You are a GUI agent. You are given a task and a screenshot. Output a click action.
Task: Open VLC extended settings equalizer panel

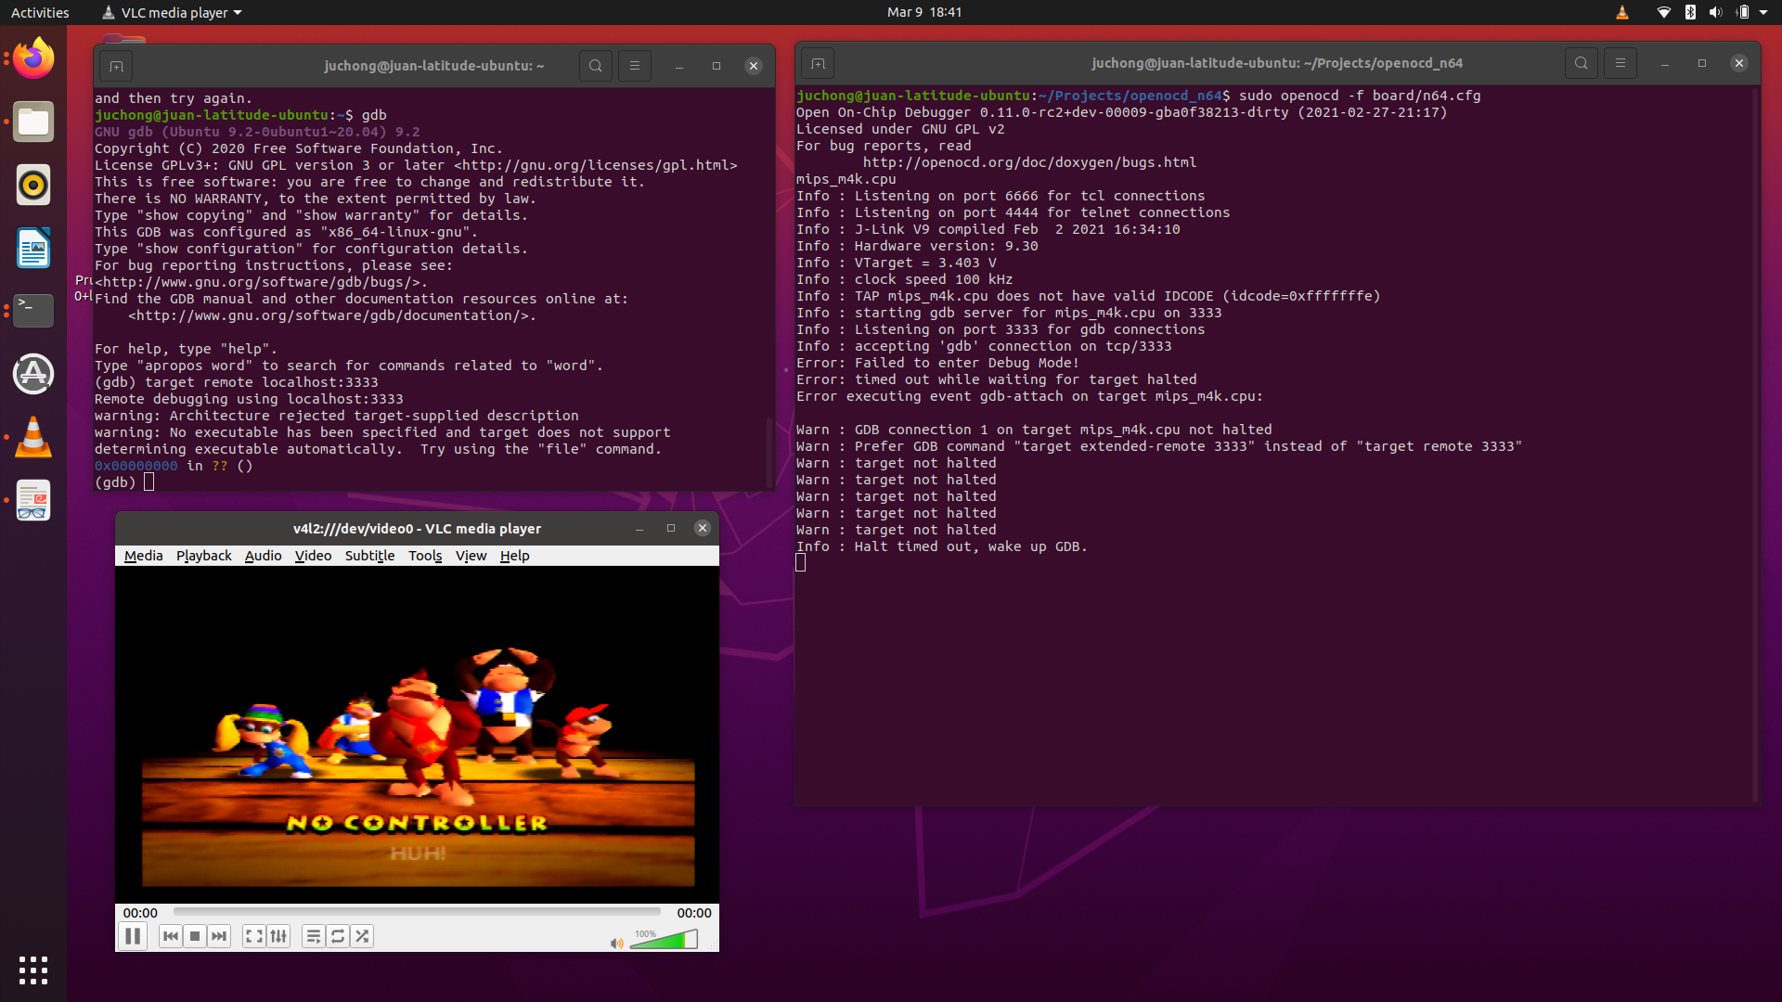point(278,936)
